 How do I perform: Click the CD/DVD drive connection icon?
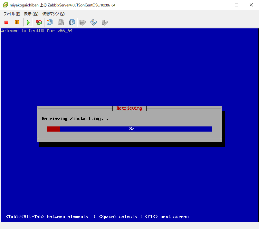click(x=94, y=22)
